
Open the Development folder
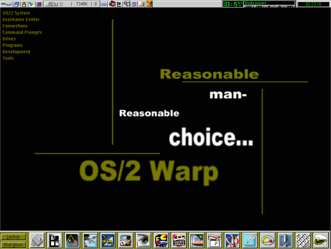(16, 52)
